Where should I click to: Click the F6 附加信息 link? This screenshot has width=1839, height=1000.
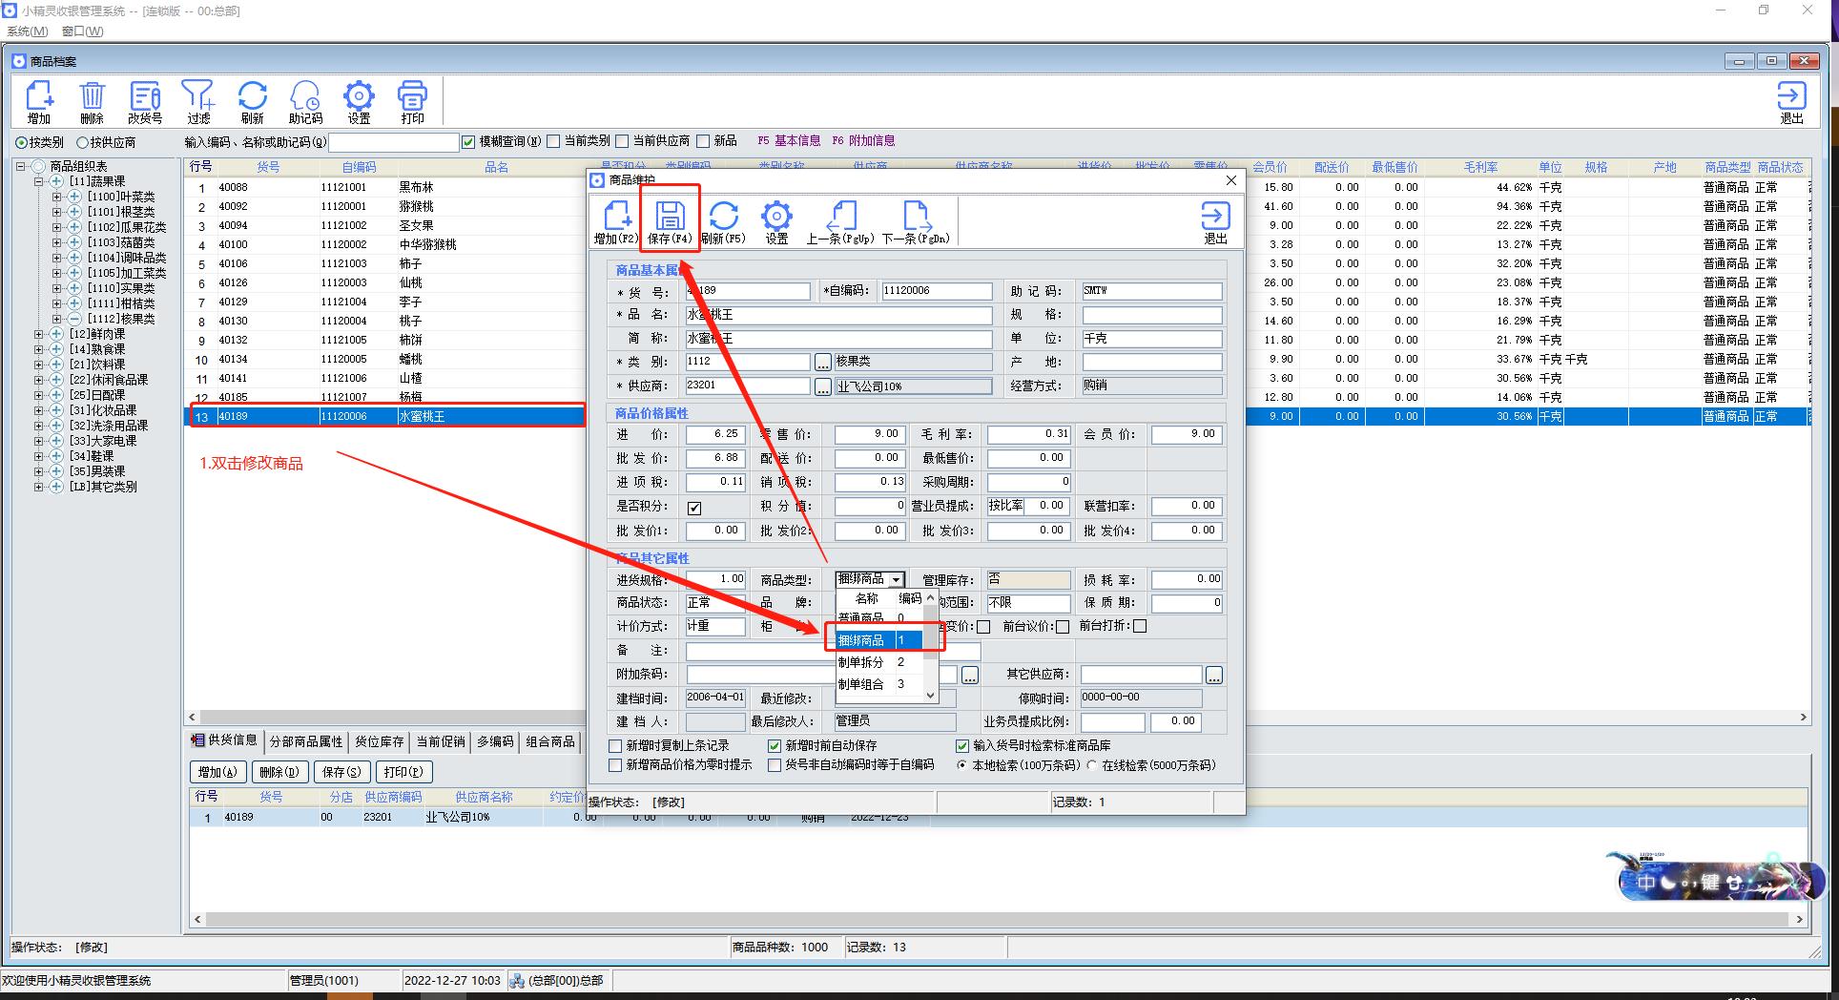[863, 141]
